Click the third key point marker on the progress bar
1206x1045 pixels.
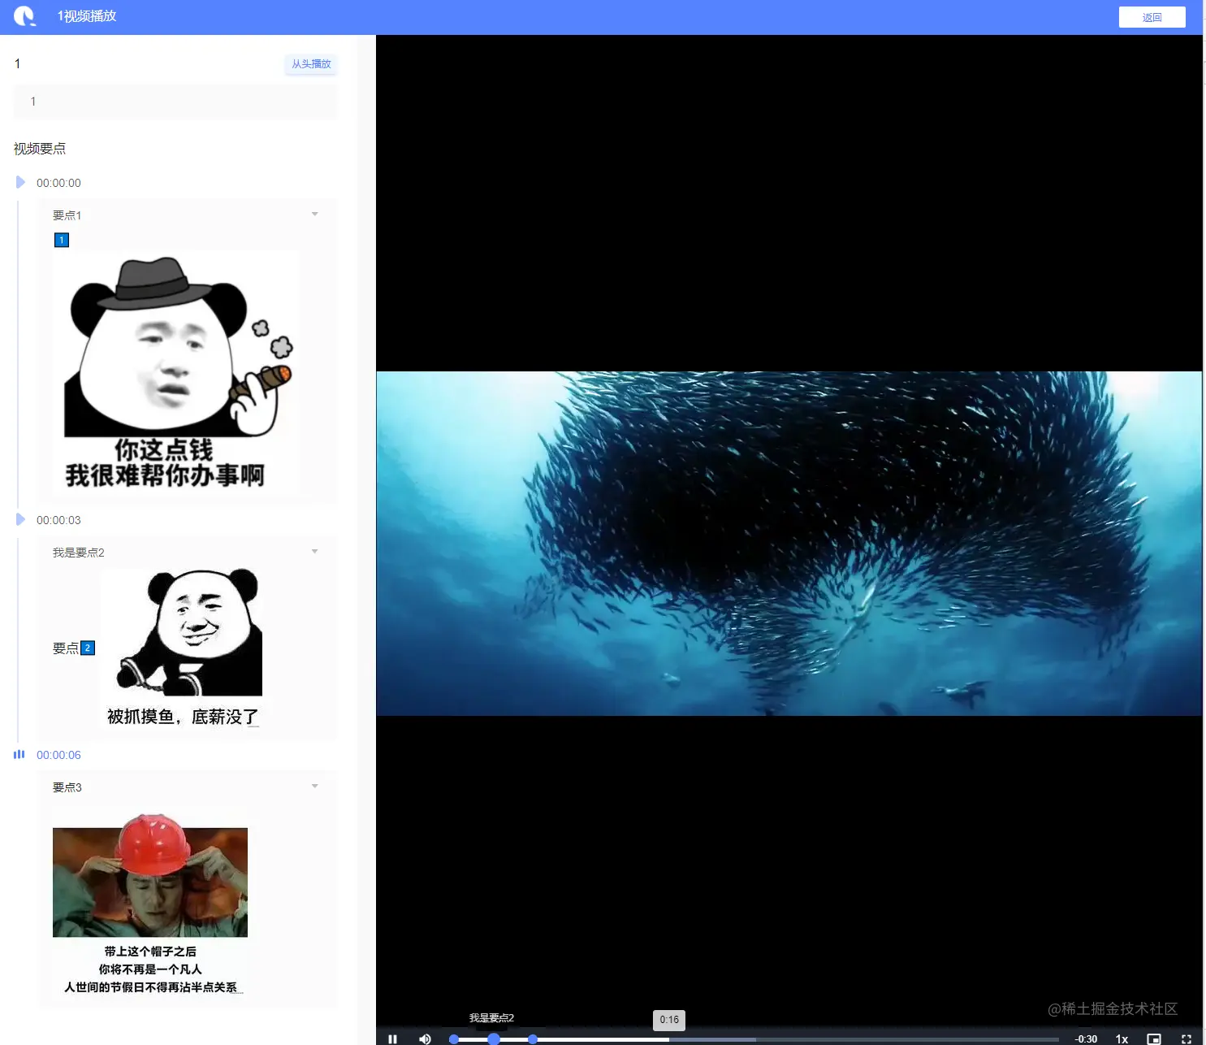point(533,1039)
